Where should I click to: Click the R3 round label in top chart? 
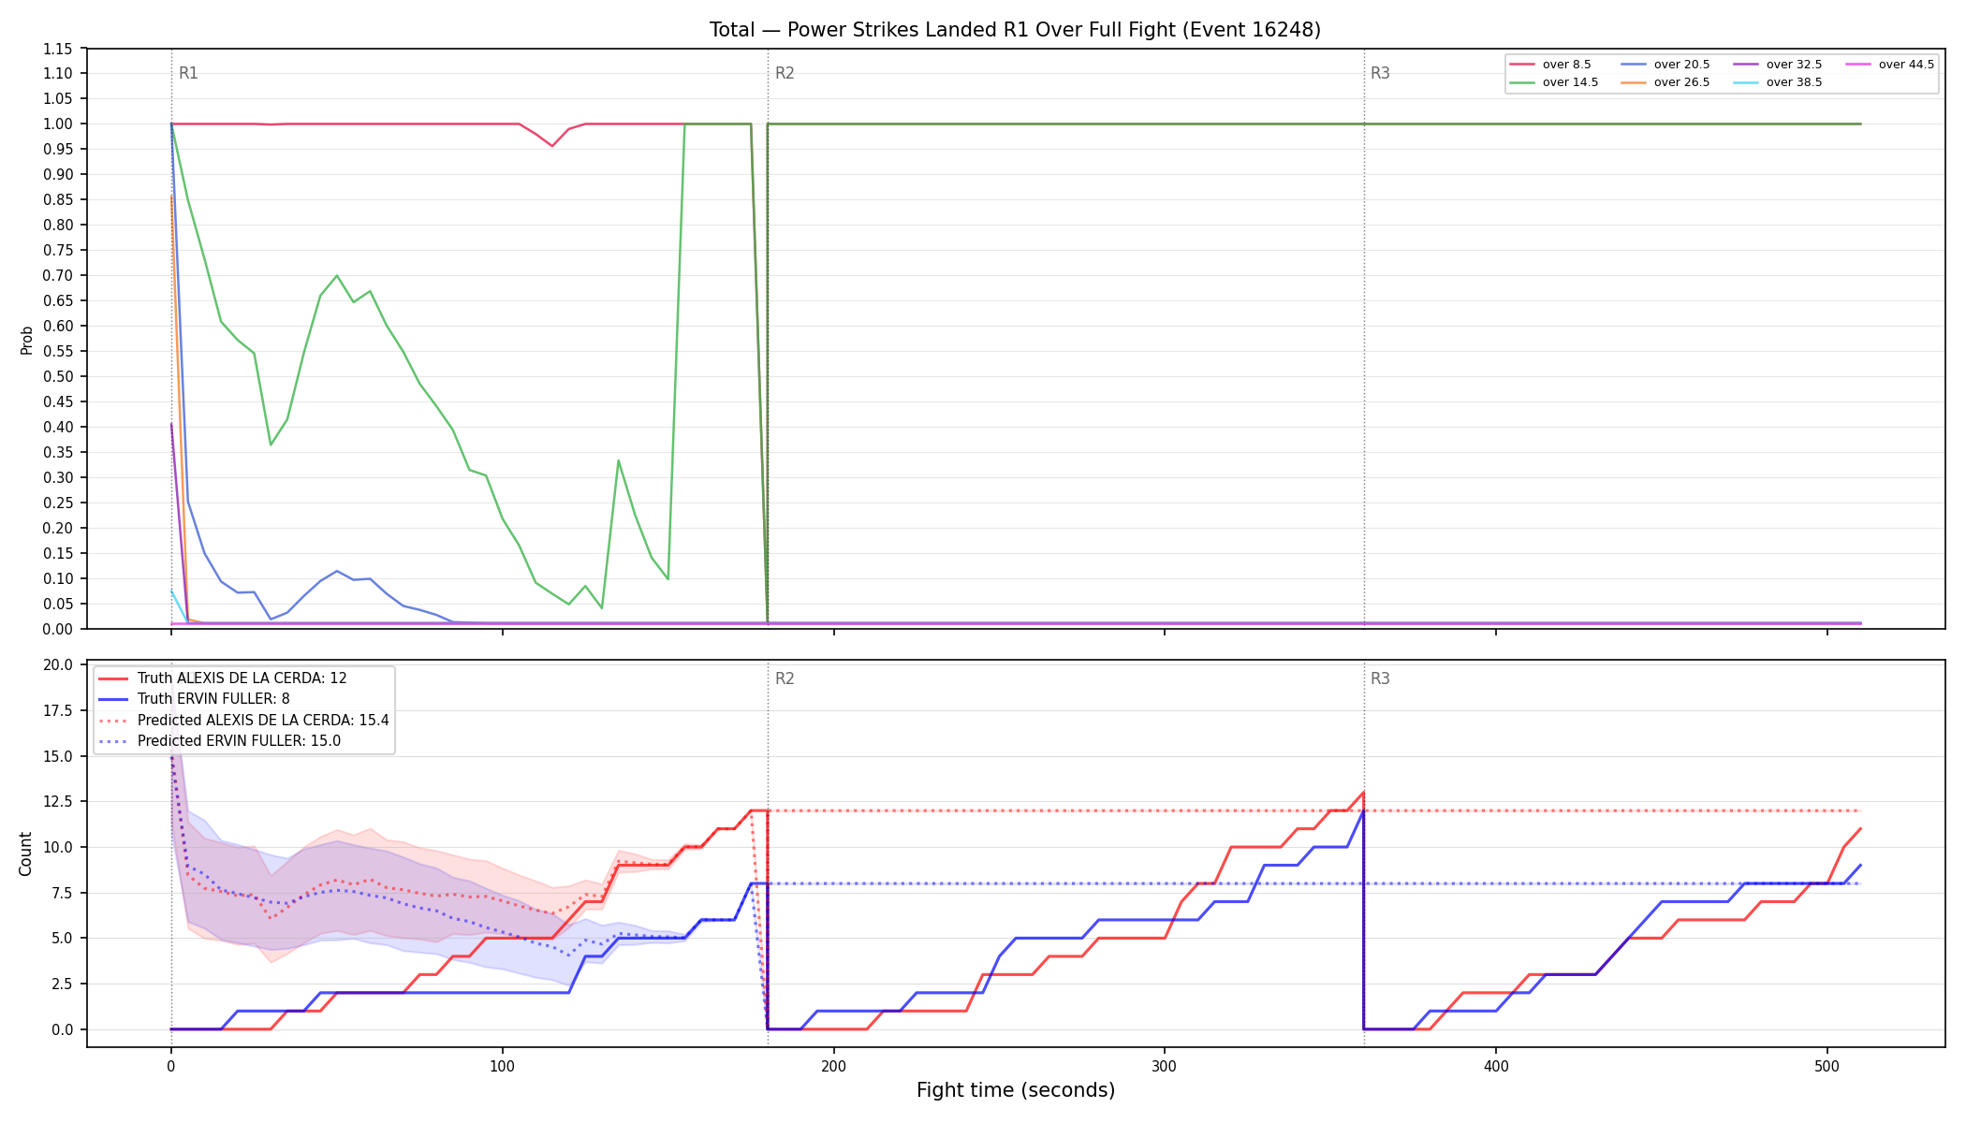pos(1380,73)
